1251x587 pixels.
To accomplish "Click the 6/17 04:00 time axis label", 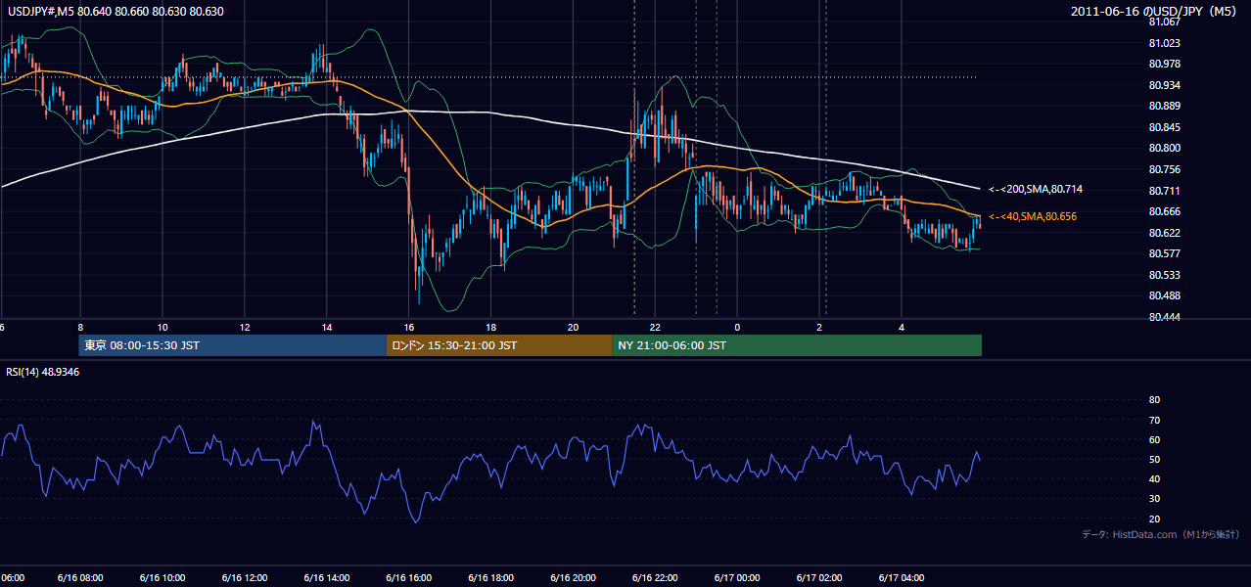I will point(902,577).
